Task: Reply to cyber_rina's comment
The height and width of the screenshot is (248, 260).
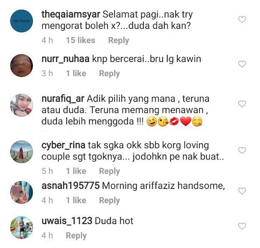Action: click(110, 171)
